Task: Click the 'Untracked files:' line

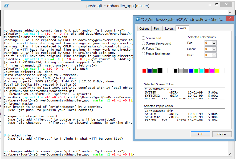Action: point(19,135)
